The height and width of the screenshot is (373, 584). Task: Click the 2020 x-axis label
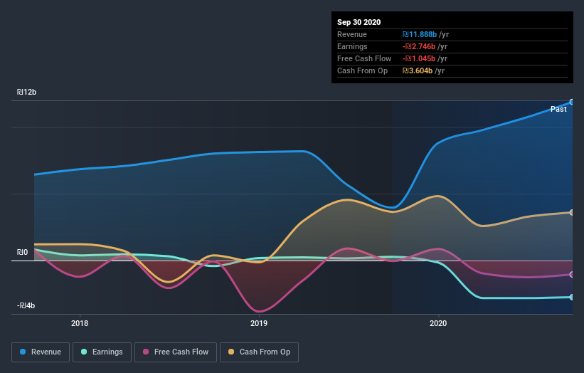(438, 323)
